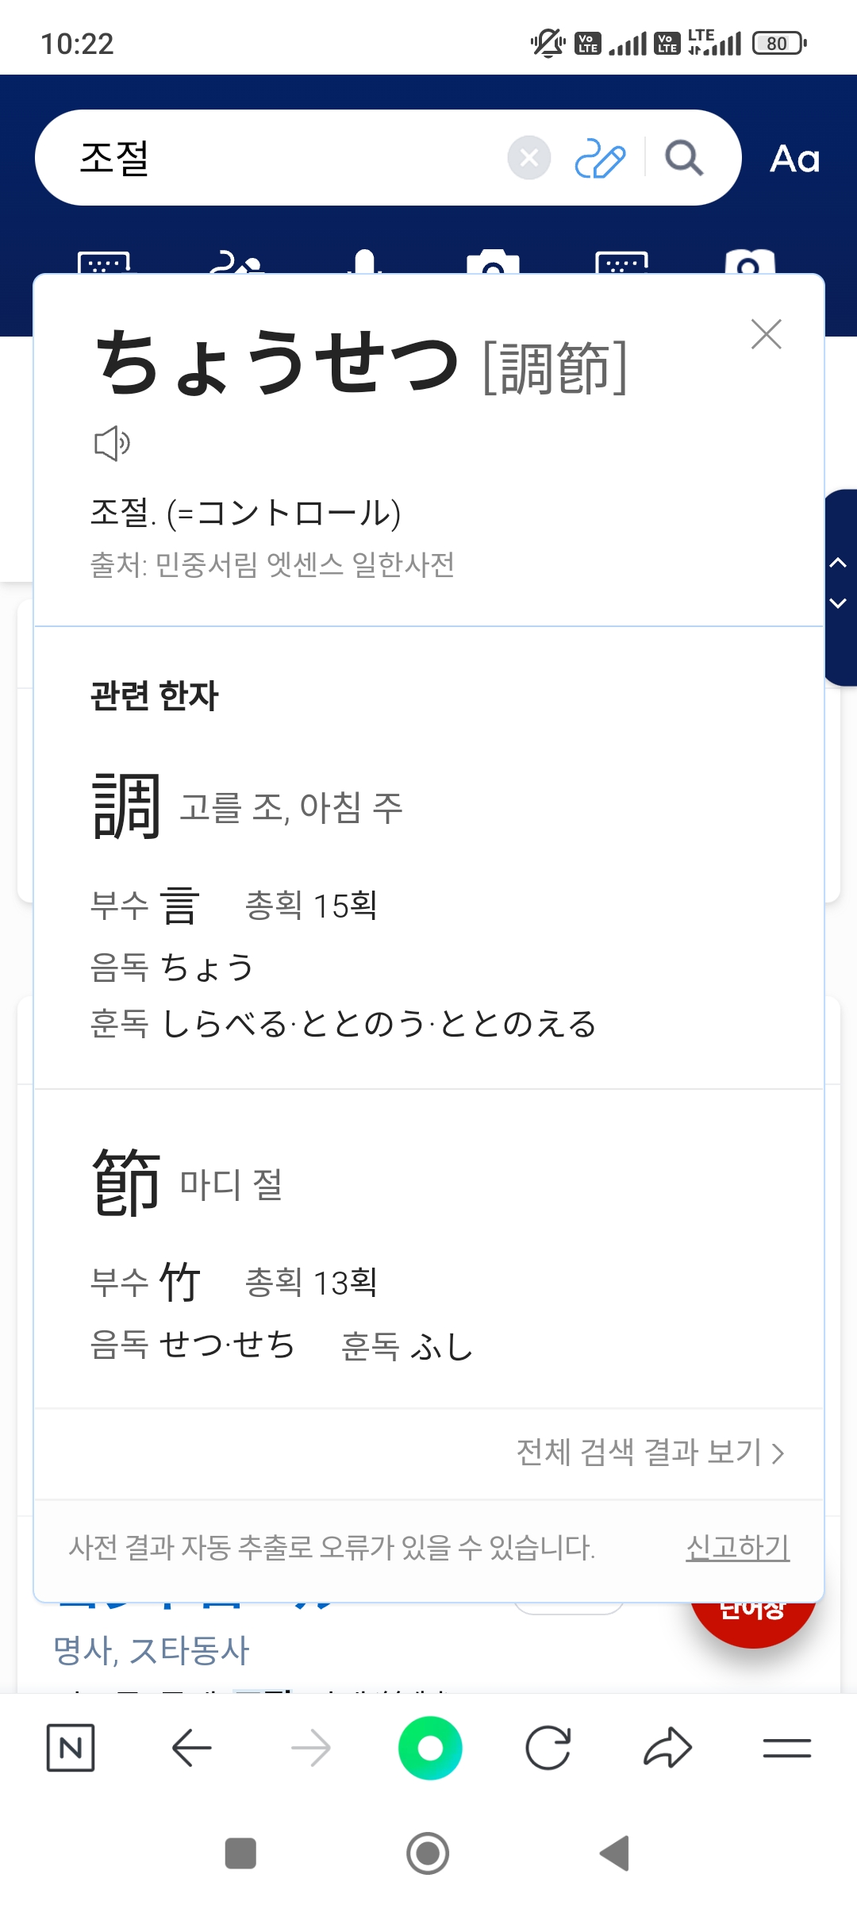Image resolution: width=857 pixels, height=1905 pixels.
Task: Close the dictionary popup
Action: [x=766, y=334]
